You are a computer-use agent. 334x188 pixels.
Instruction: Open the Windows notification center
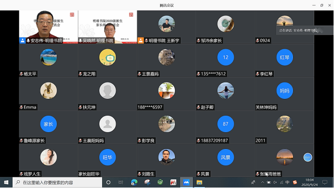point(325,183)
